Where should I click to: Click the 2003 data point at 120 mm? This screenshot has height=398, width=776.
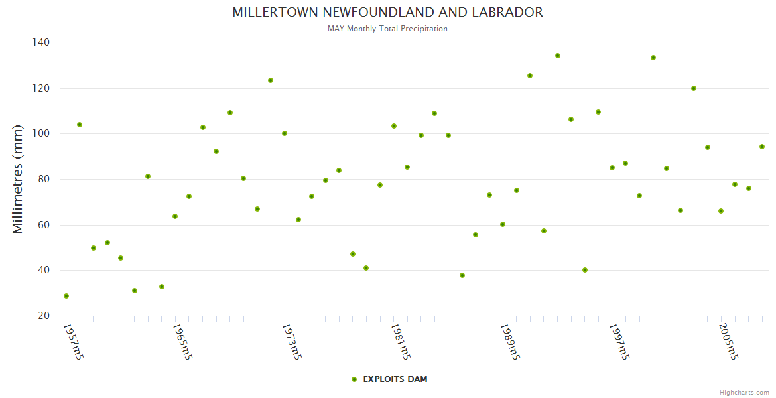tap(694, 88)
